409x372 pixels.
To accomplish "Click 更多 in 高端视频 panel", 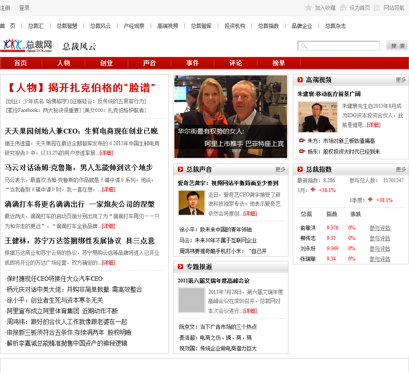I will click(x=401, y=80).
